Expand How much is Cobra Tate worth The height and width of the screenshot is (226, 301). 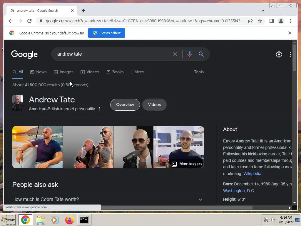coord(108,200)
